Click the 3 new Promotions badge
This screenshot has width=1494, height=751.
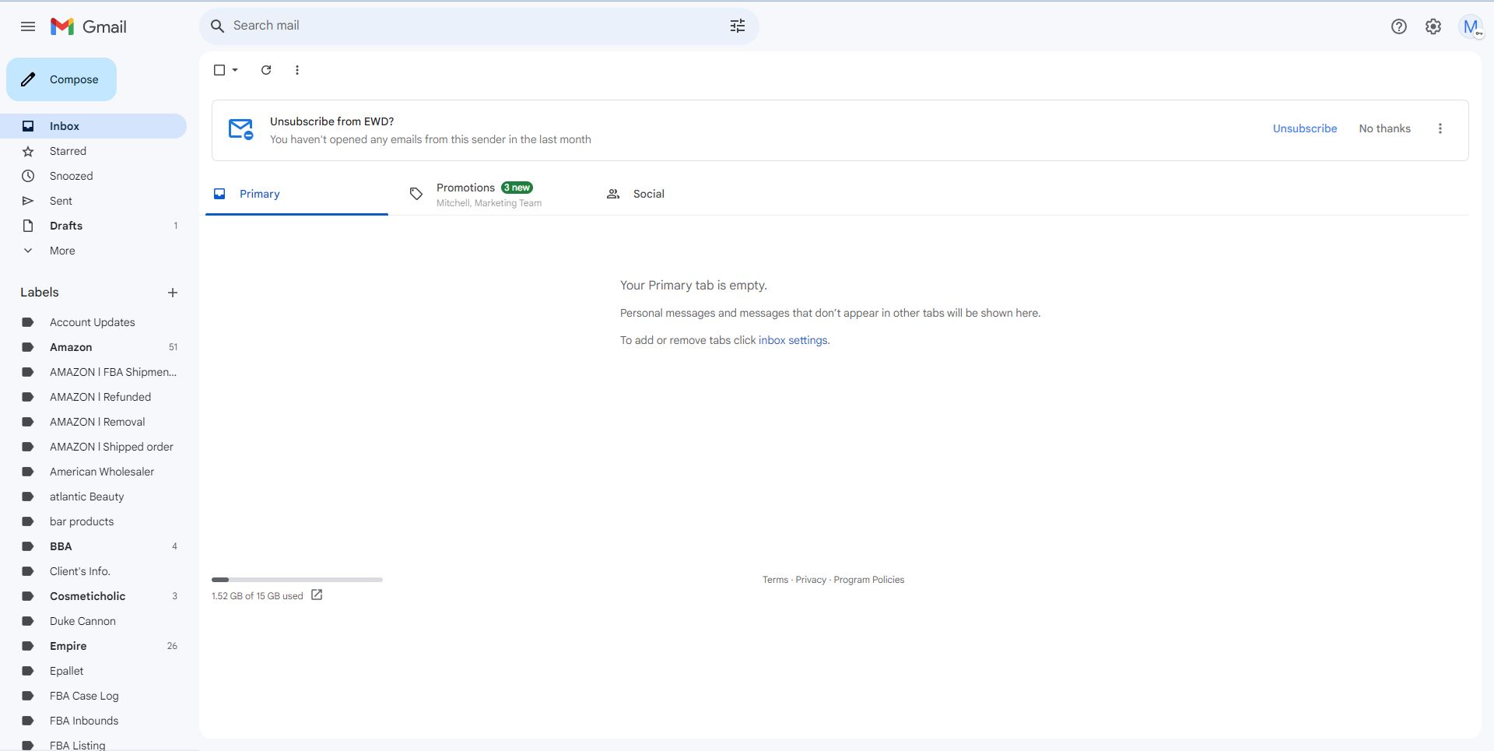517,188
